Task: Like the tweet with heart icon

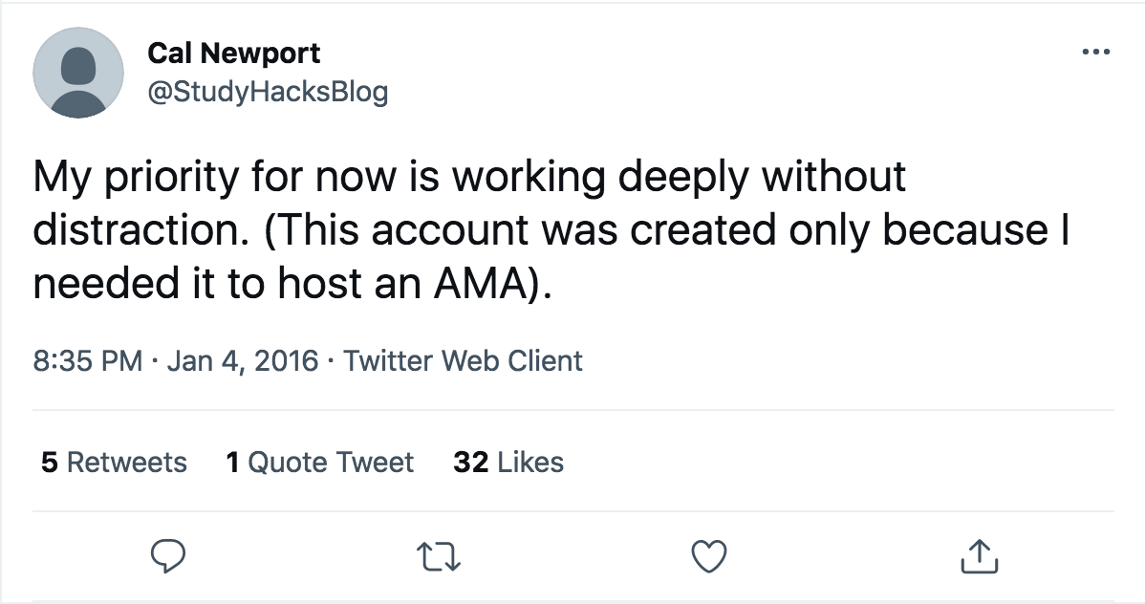Action: click(x=709, y=555)
